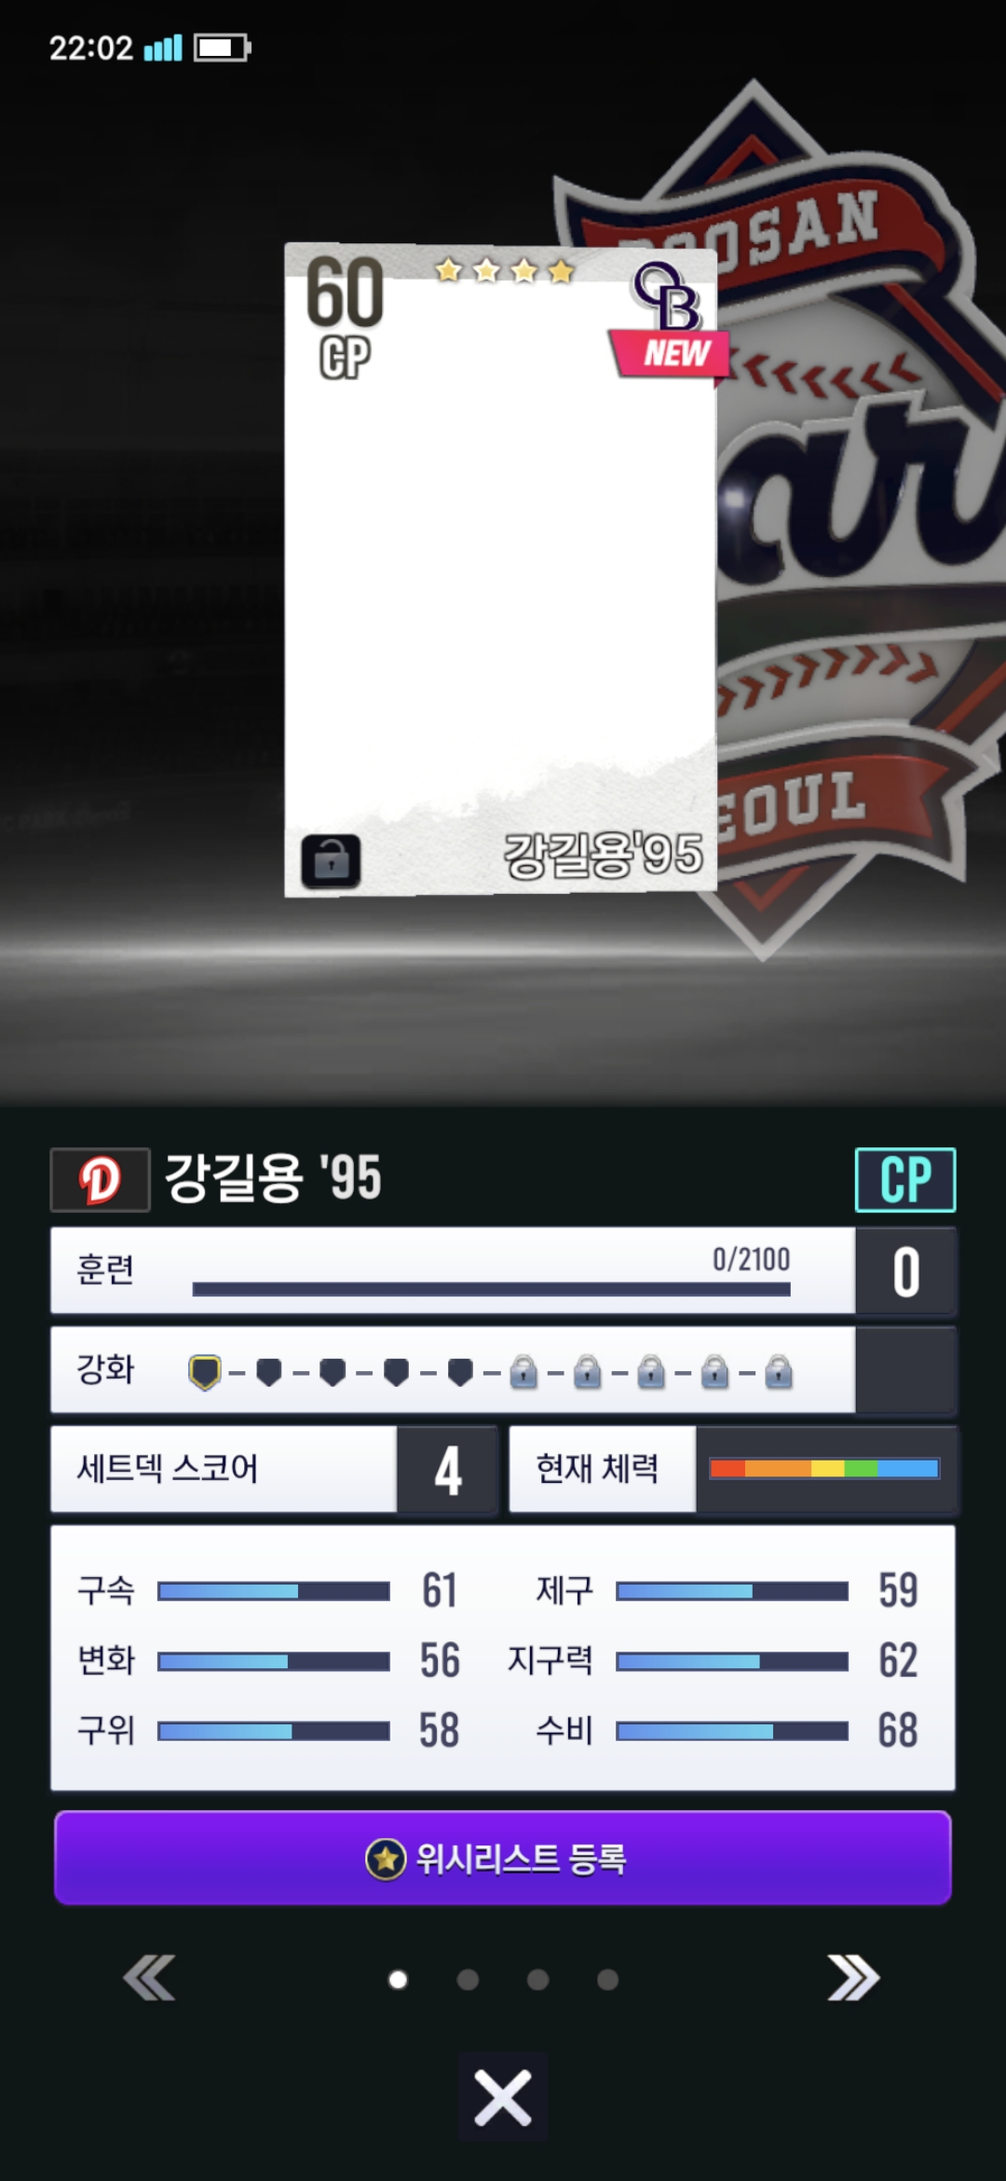Tap the star icon on wishlist button
The height and width of the screenshot is (2181, 1006).
(x=386, y=1859)
